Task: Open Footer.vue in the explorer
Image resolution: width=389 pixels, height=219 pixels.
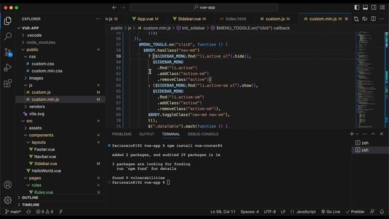Action: point(61,150)
